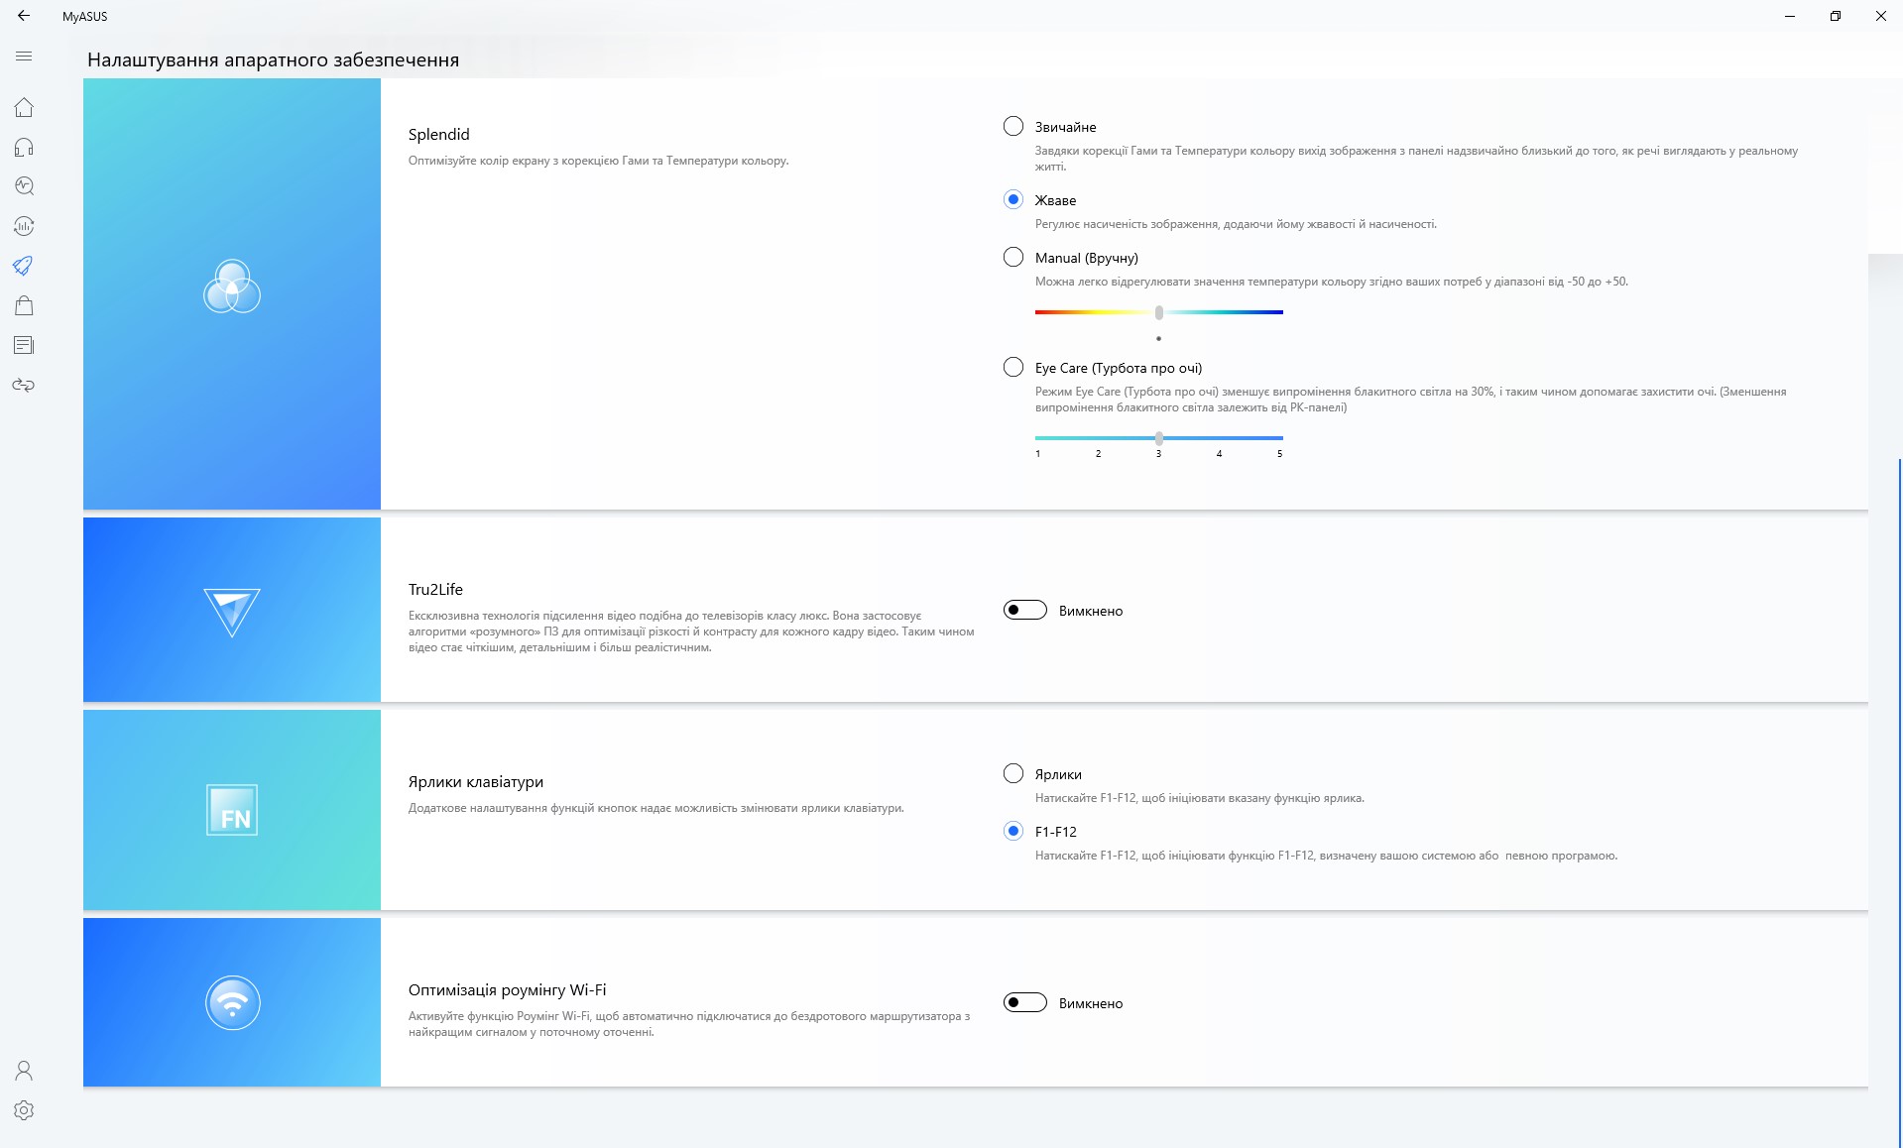Restore down the MyASUS window
The height and width of the screenshot is (1148, 1903).
(1836, 16)
